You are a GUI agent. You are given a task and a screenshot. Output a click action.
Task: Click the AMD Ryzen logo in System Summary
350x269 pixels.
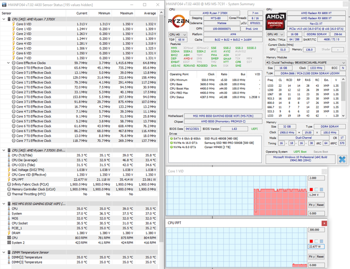(178, 21)
